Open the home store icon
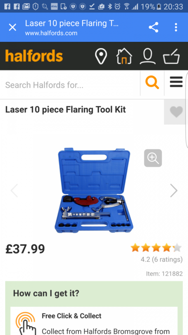The width and height of the screenshot is (188, 335). click(x=124, y=56)
